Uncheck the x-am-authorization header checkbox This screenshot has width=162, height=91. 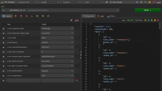(3, 71)
